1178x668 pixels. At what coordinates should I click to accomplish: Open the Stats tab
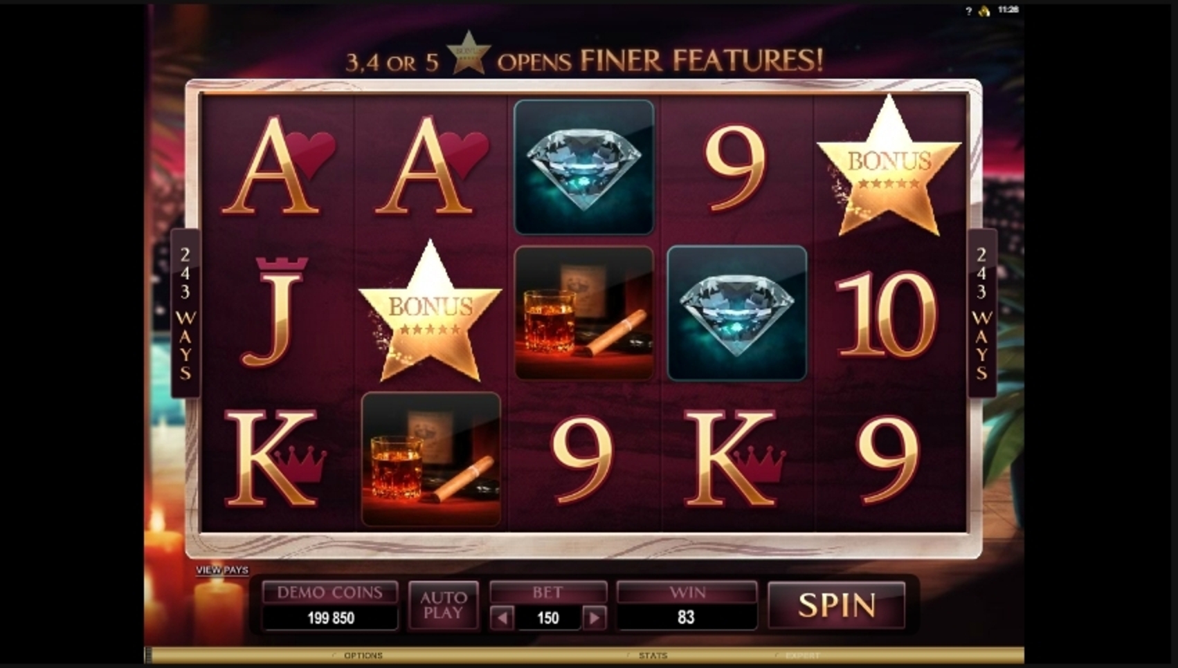coord(653,656)
